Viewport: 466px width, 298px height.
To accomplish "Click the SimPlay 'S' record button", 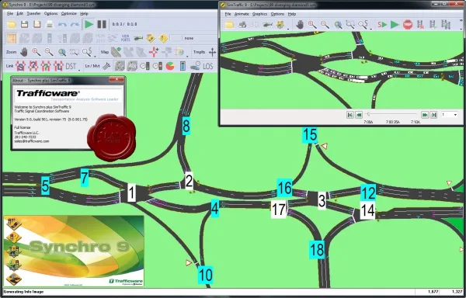I will click(382, 25).
